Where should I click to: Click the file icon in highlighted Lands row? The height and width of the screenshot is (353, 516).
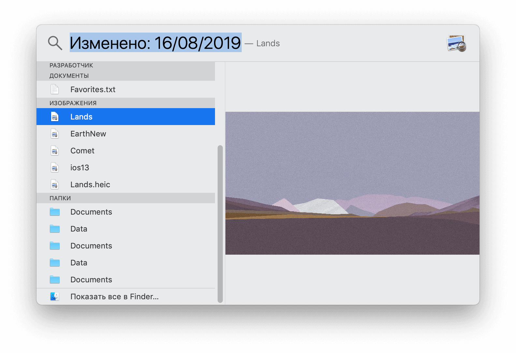click(x=55, y=117)
